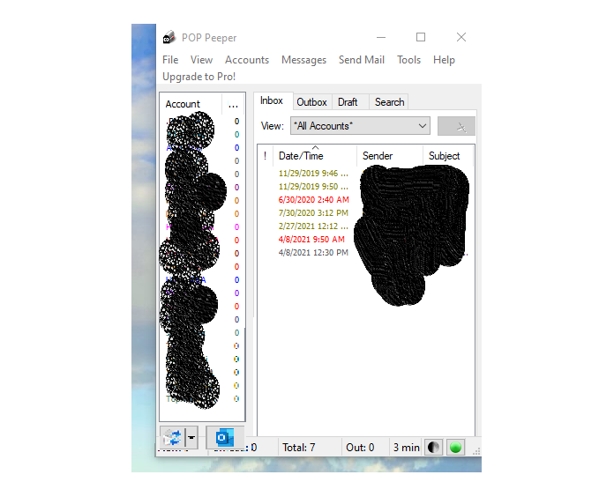
Task: Click the Out: 0 status bar entry
Action: [x=360, y=448]
